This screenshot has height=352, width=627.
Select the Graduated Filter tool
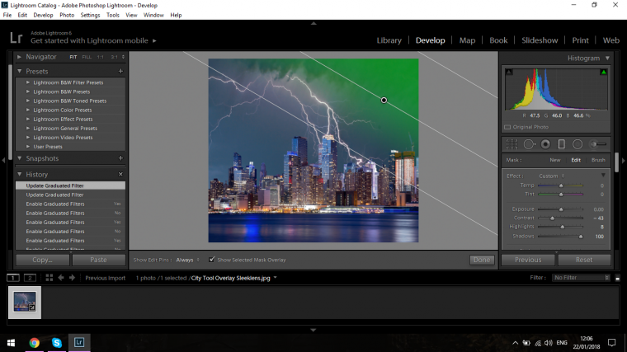point(562,144)
